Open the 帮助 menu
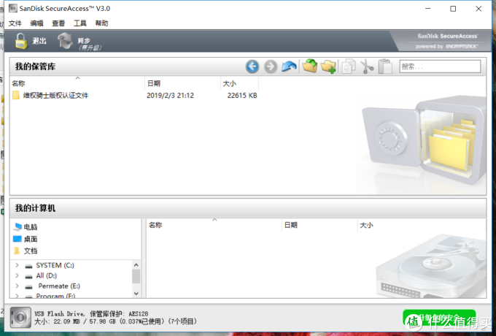Viewport: 496px width, 336px height. [101, 23]
